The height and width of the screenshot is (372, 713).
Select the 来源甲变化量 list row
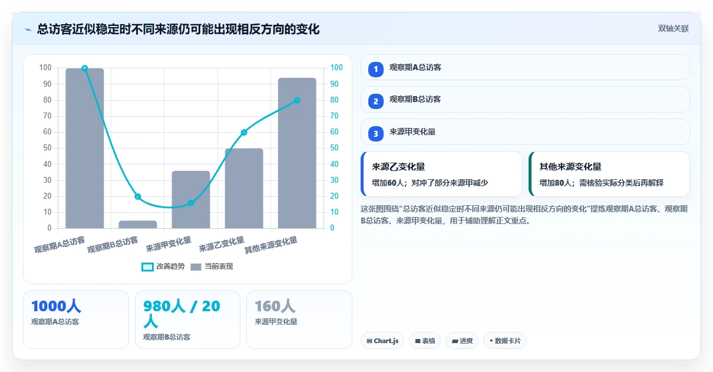pyautogui.click(x=525, y=131)
